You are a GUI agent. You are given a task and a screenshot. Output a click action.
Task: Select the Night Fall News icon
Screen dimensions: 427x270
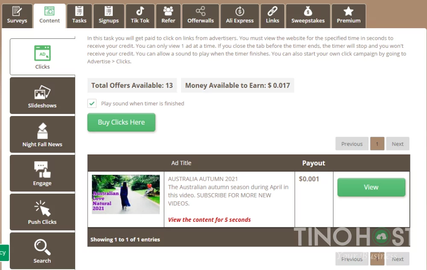(x=42, y=131)
